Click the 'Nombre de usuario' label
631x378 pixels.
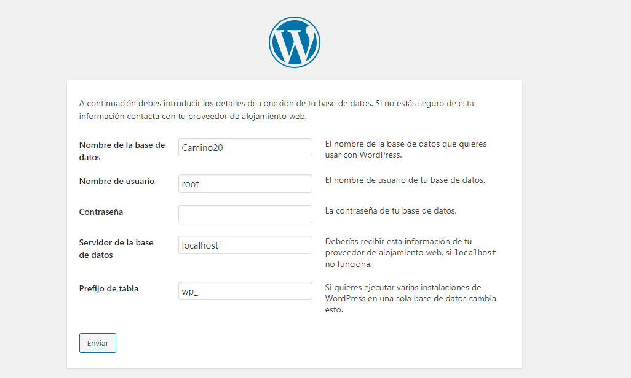coord(117,181)
